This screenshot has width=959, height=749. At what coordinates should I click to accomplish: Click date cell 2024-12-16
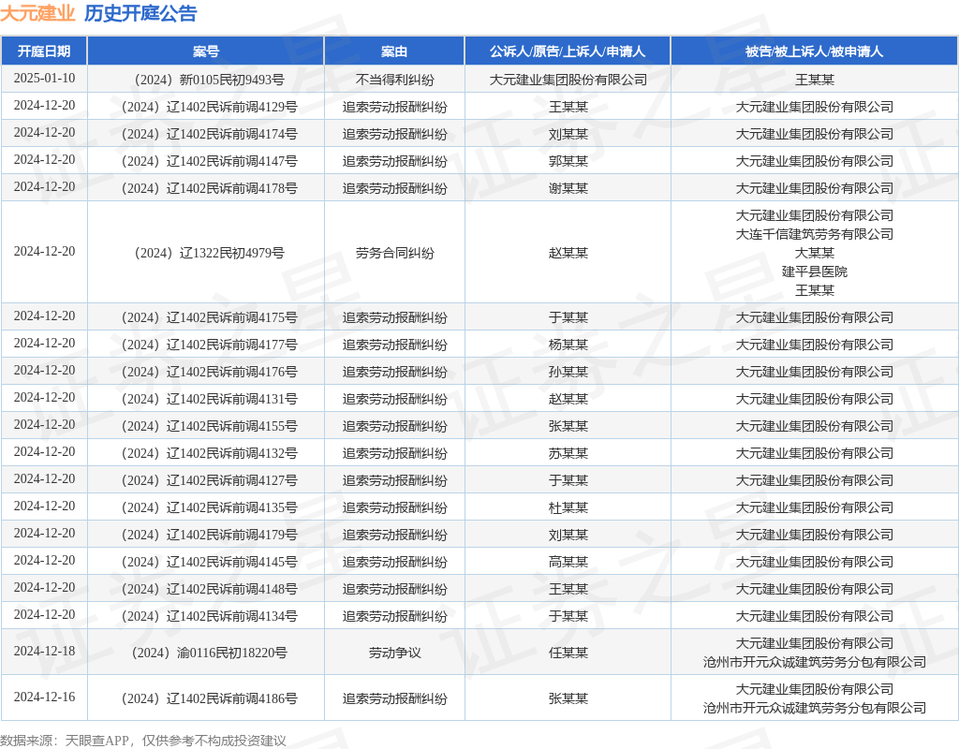pos(44,697)
